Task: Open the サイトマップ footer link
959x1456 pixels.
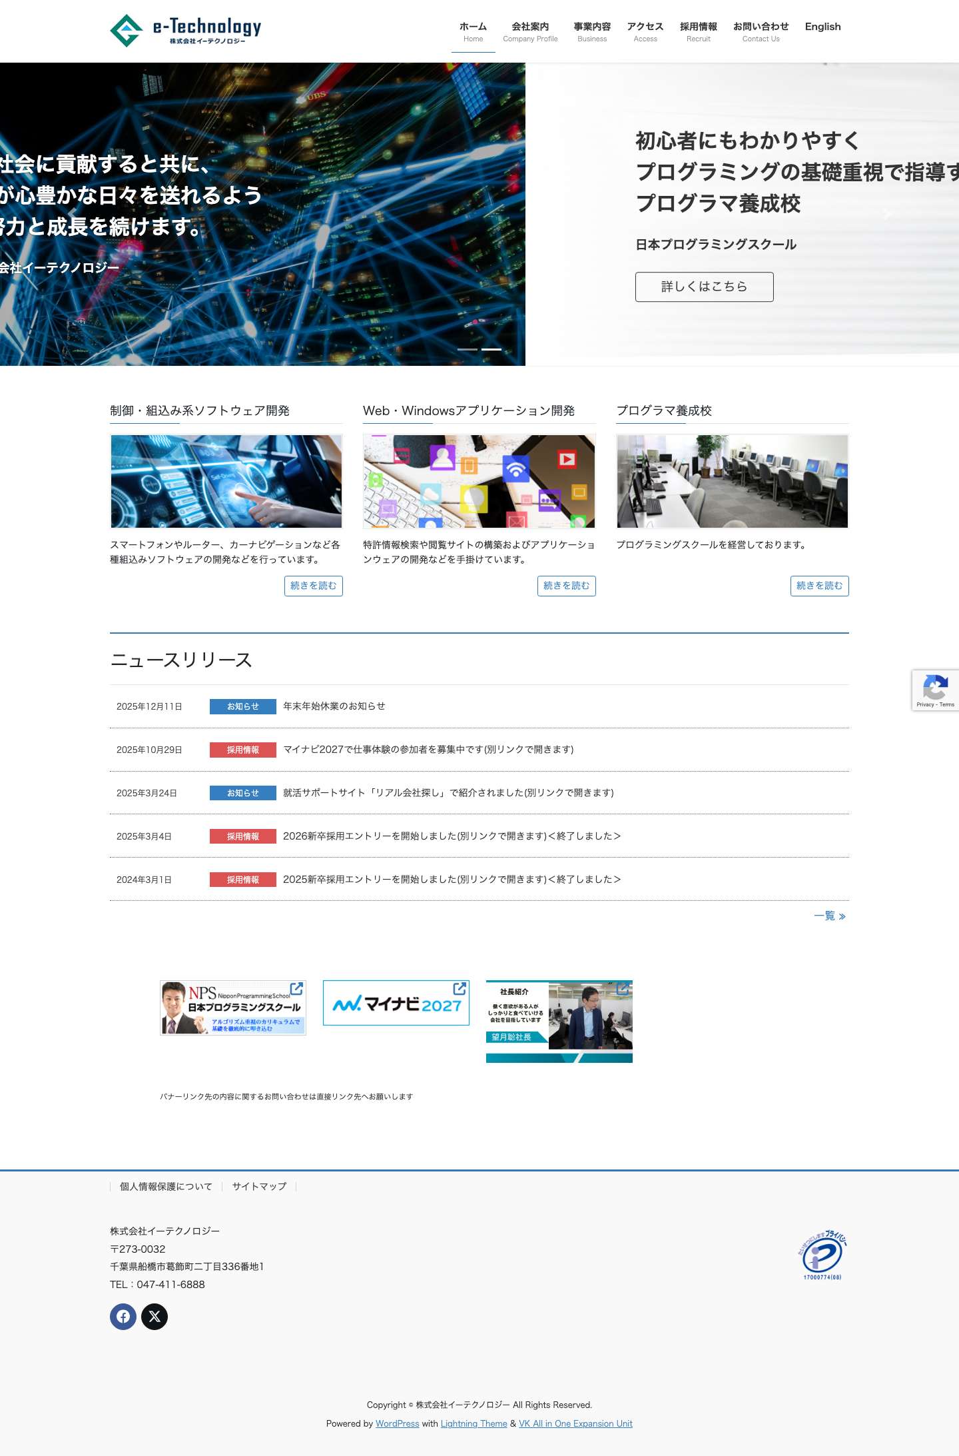Action: click(259, 1186)
